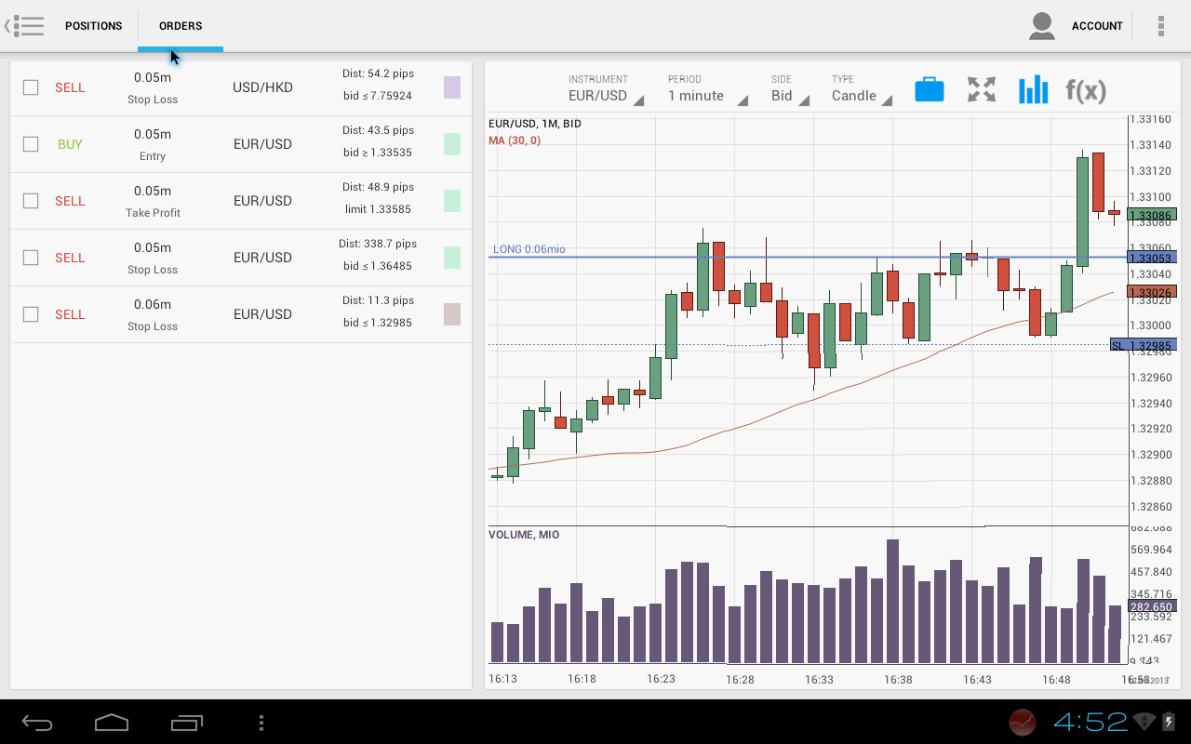Select the USD/HKD sell order checkbox

tap(31, 87)
